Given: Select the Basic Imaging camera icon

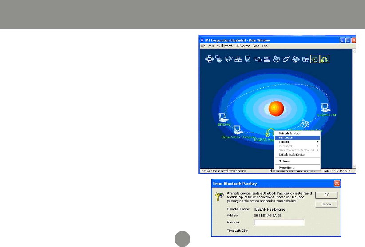Looking at the screenshot, I should [305, 59].
